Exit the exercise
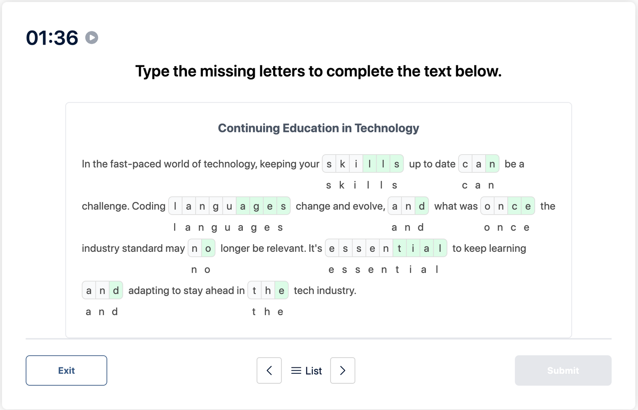Viewport: 638px width, 410px height. coord(66,371)
